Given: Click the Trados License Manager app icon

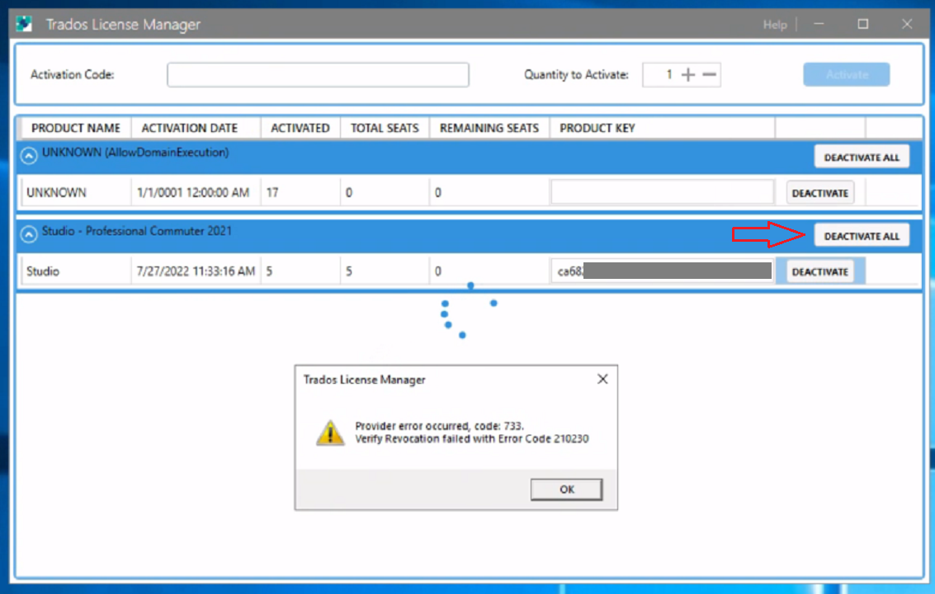Looking at the screenshot, I should coord(24,24).
